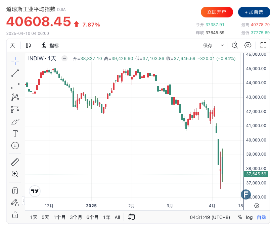Open the hexagon chart settings icon

[x=248, y=45]
